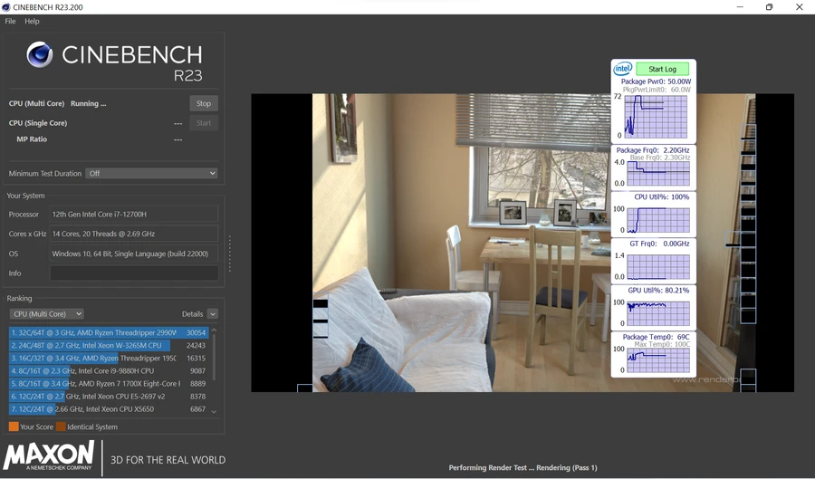The image size is (815, 479).
Task: Select the 16C/32T Threadripper 195( ranking row
Action: click(x=109, y=358)
